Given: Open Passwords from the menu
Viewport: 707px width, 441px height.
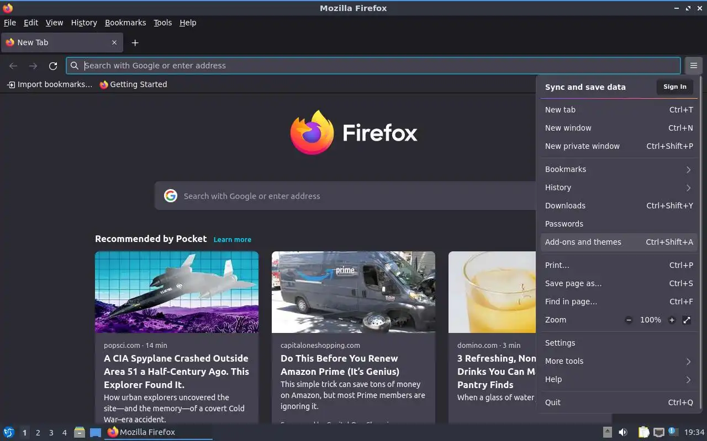Looking at the screenshot, I should point(618,224).
